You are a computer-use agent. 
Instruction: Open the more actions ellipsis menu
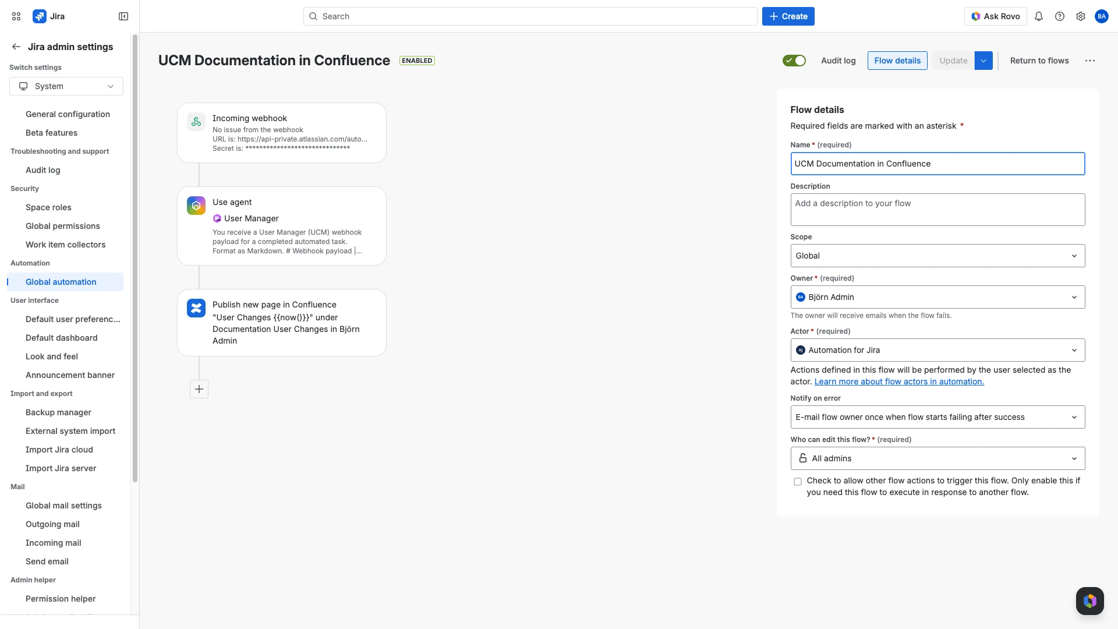point(1090,61)
